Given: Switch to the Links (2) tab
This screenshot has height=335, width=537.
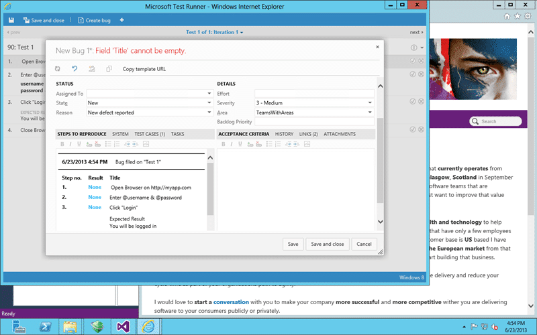Looking at the screenshot, I should tap(308, 134).
